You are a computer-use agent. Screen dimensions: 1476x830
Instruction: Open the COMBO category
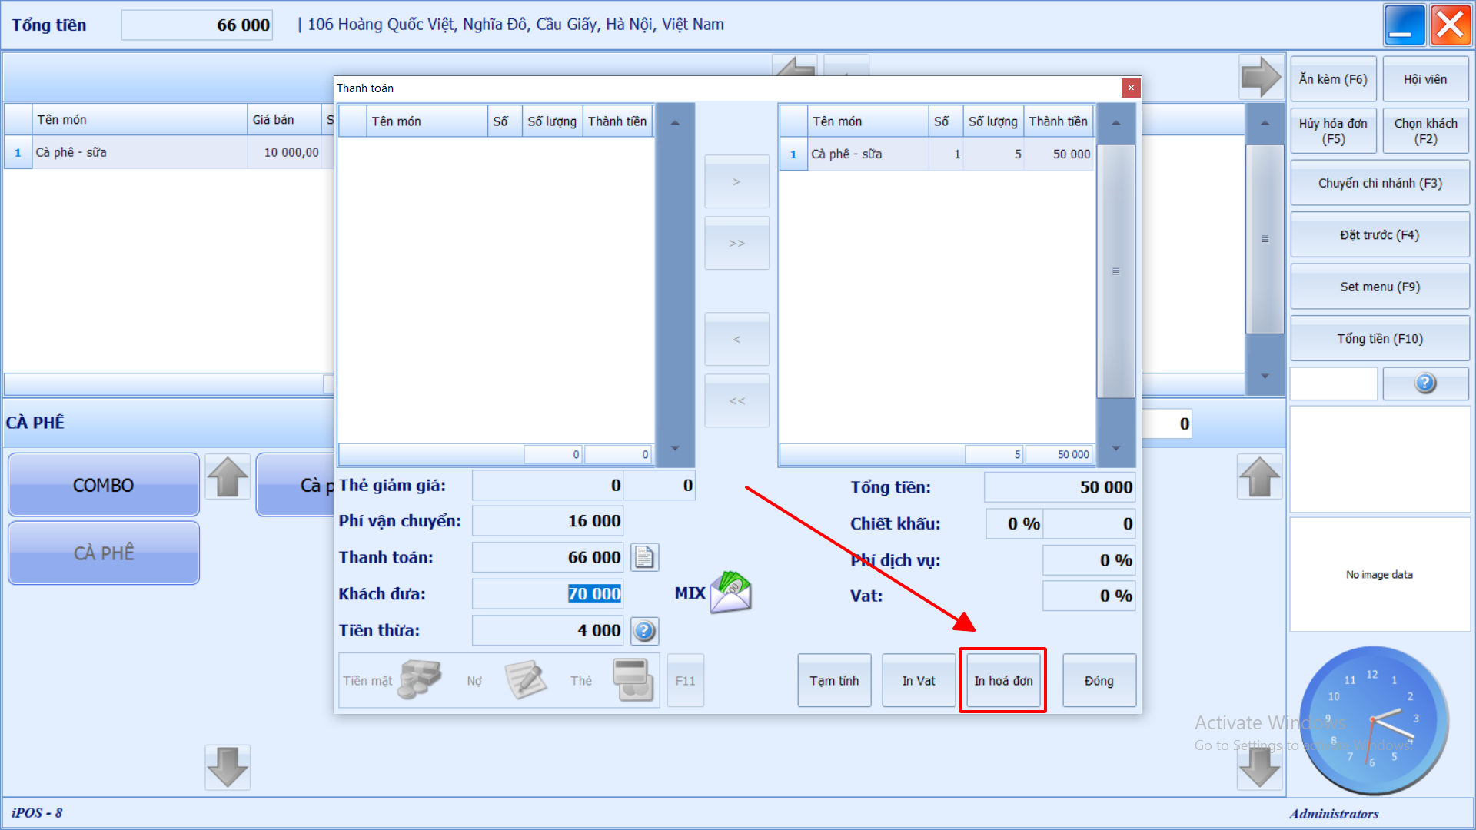pos(104,485)
